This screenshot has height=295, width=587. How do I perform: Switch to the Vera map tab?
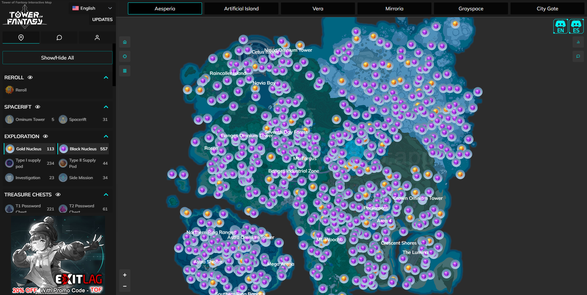point(318,8)
